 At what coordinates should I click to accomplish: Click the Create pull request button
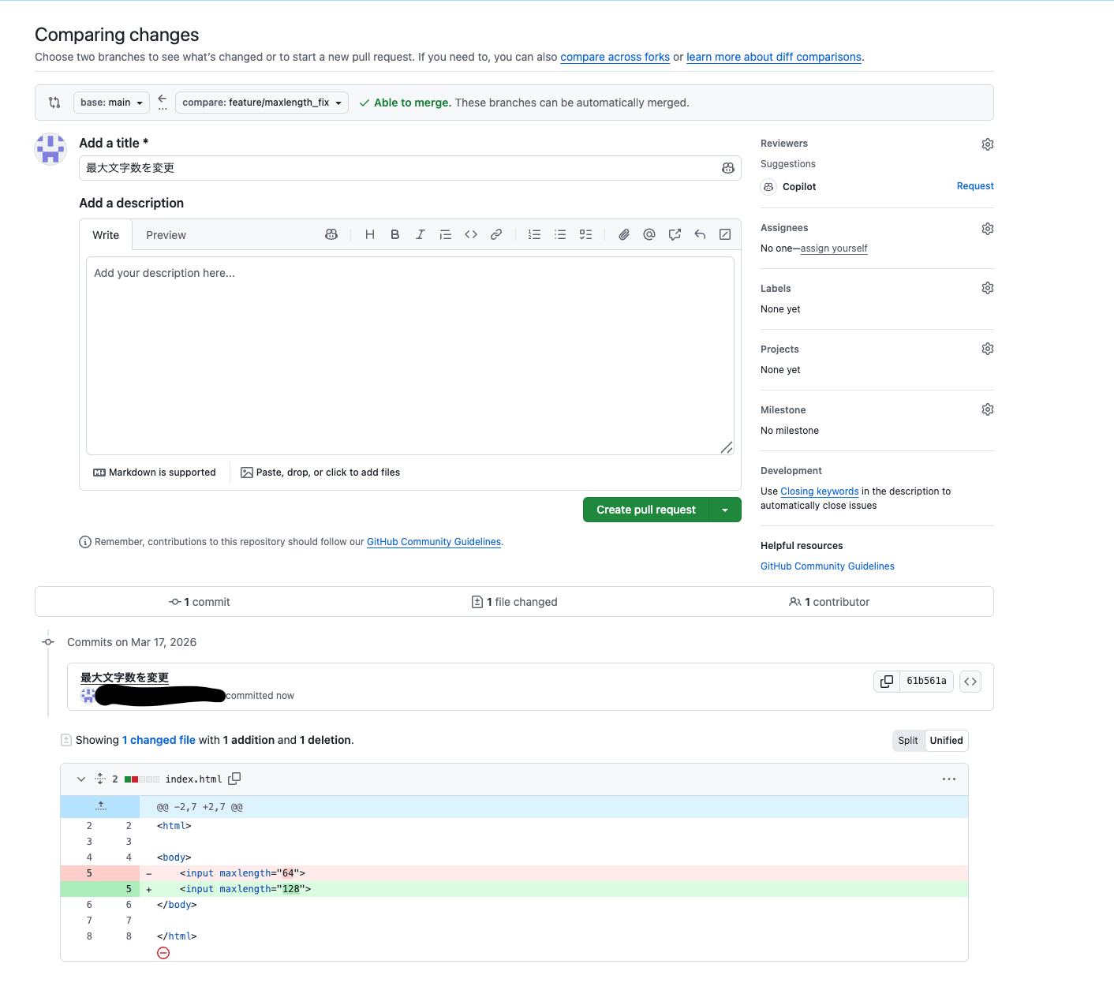pos(646,510)
